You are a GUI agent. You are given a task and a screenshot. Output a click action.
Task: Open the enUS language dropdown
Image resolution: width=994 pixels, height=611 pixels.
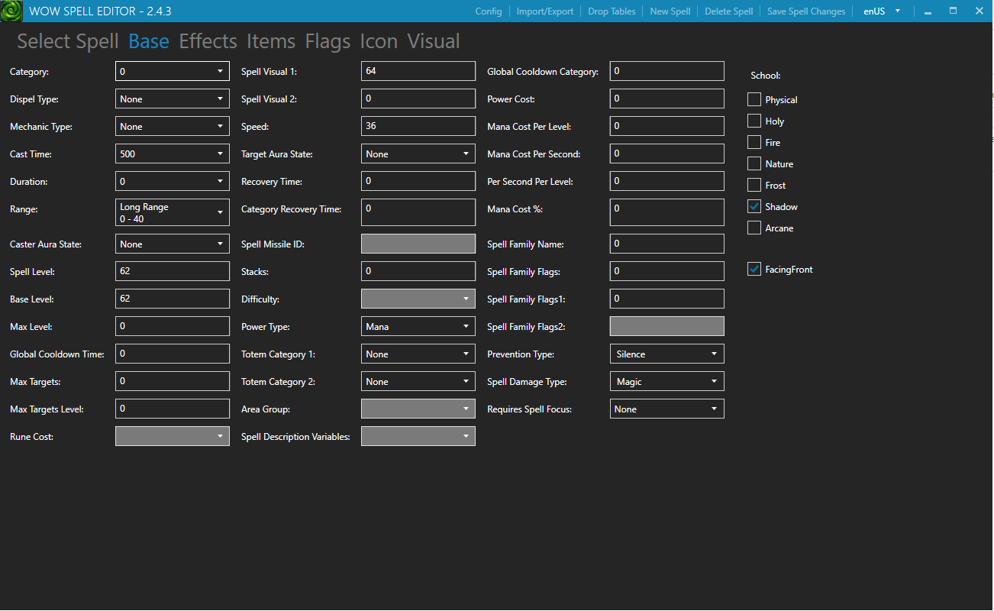point(882,11)
